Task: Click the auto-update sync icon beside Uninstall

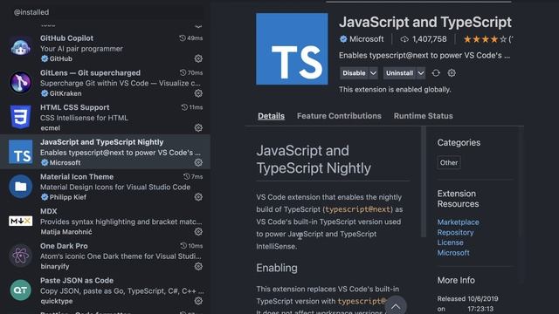Action: click(436, 73)
